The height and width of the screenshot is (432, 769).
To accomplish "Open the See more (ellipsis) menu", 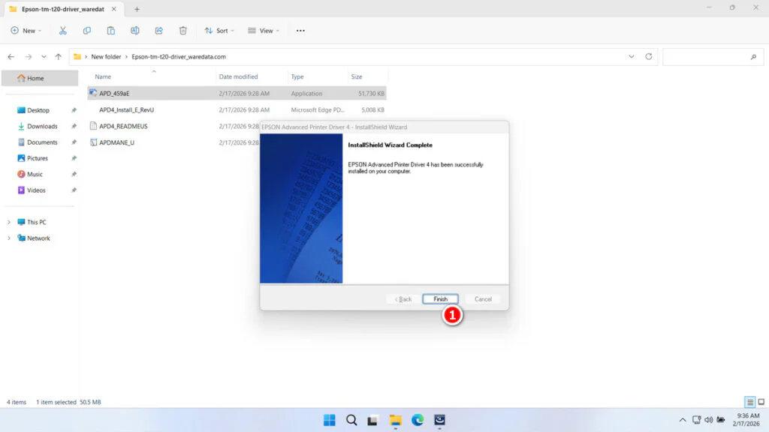I will [x=300, y=30].
